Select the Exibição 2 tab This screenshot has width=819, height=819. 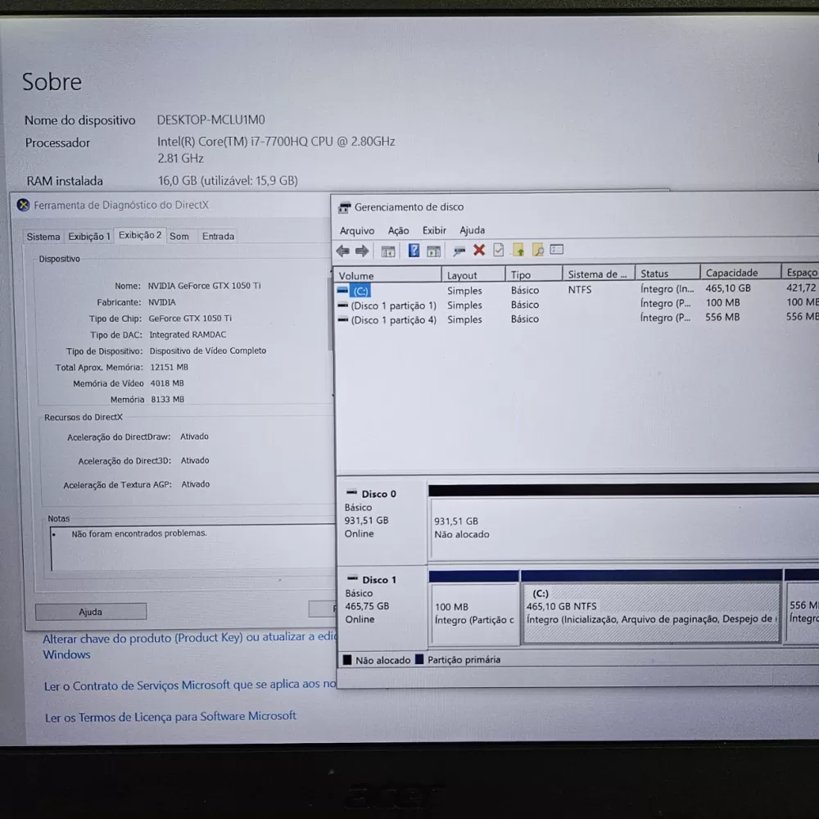pyautogui.click(x=140, y=235)
